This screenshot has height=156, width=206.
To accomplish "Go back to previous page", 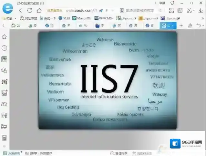I will click(x=21, y=10).
